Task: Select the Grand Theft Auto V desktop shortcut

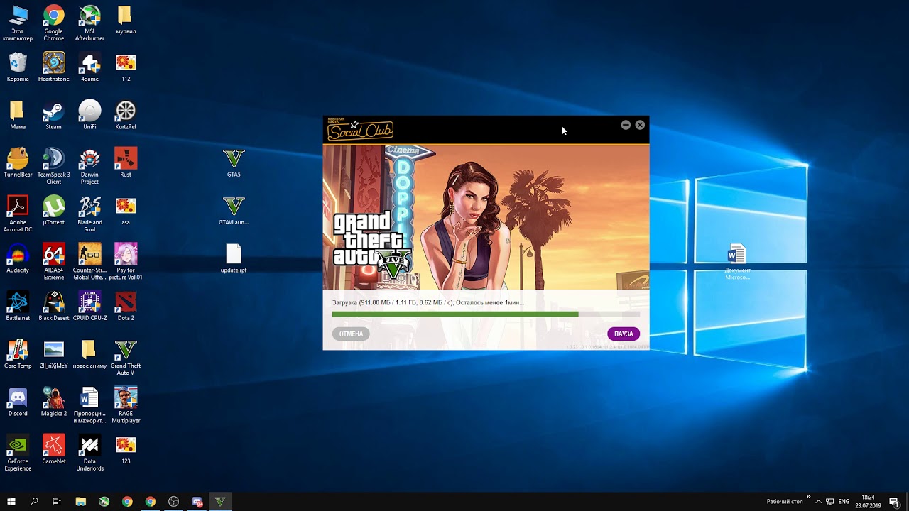Action: click(126, 357)
